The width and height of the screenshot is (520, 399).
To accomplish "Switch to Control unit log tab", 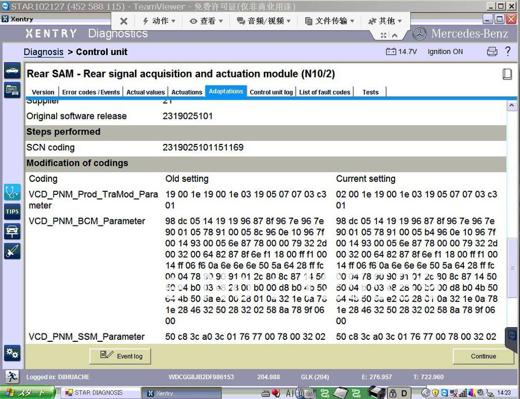I will [271, 92].
